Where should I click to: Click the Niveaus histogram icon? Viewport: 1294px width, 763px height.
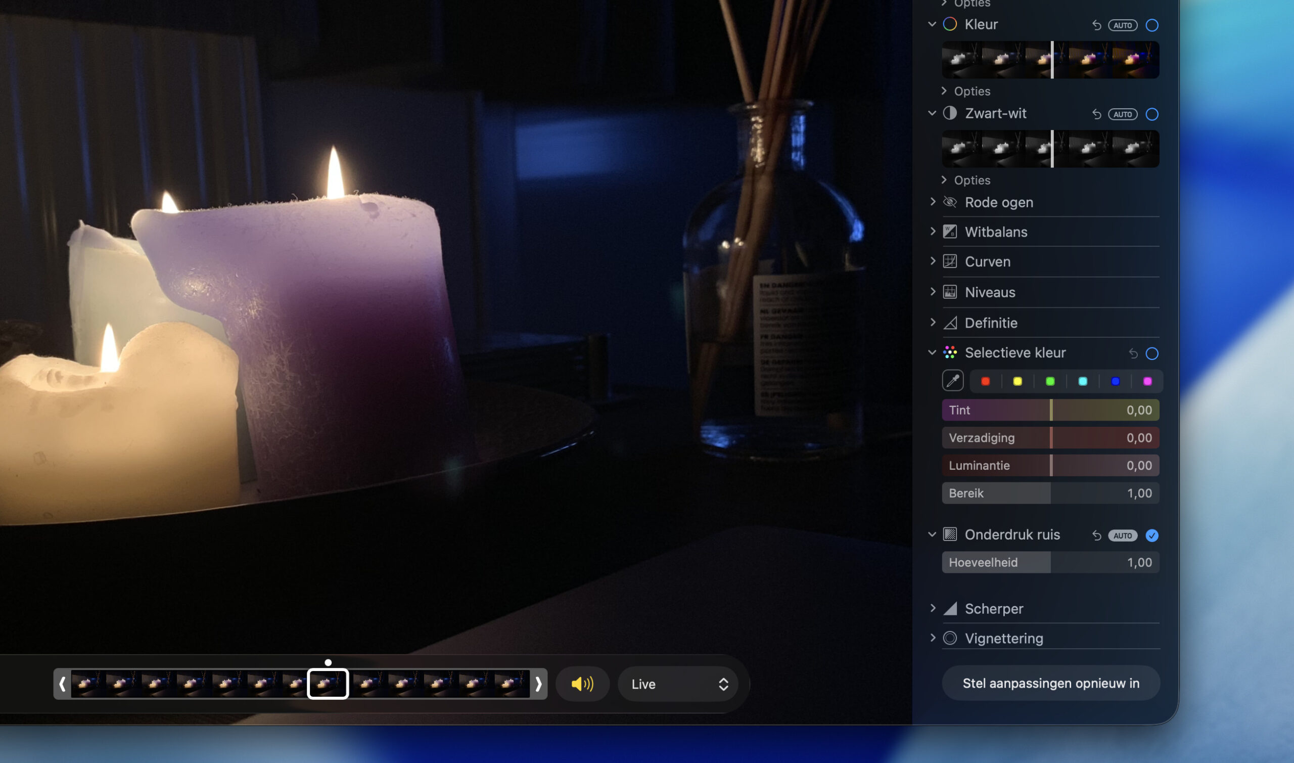coord(950,293)
